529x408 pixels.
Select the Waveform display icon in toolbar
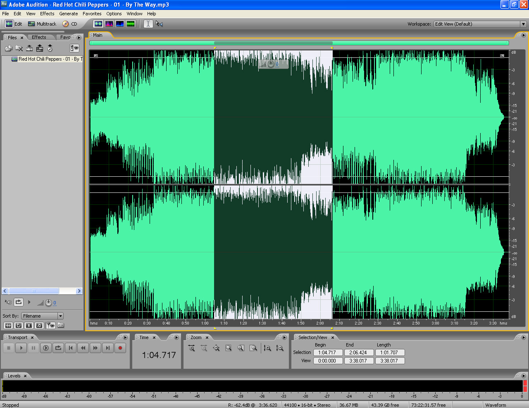tap(98, 24)
